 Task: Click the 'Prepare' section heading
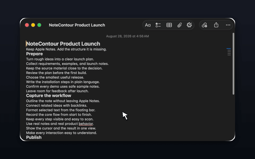point(34,54)
